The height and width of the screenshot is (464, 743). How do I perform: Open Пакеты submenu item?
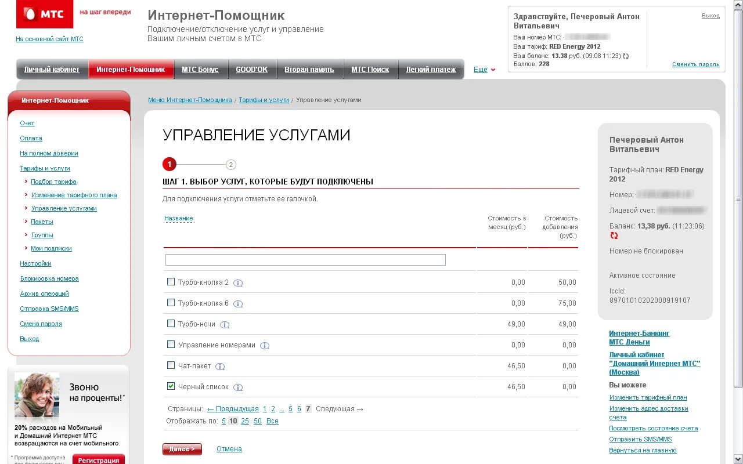[x=42, y=222]
